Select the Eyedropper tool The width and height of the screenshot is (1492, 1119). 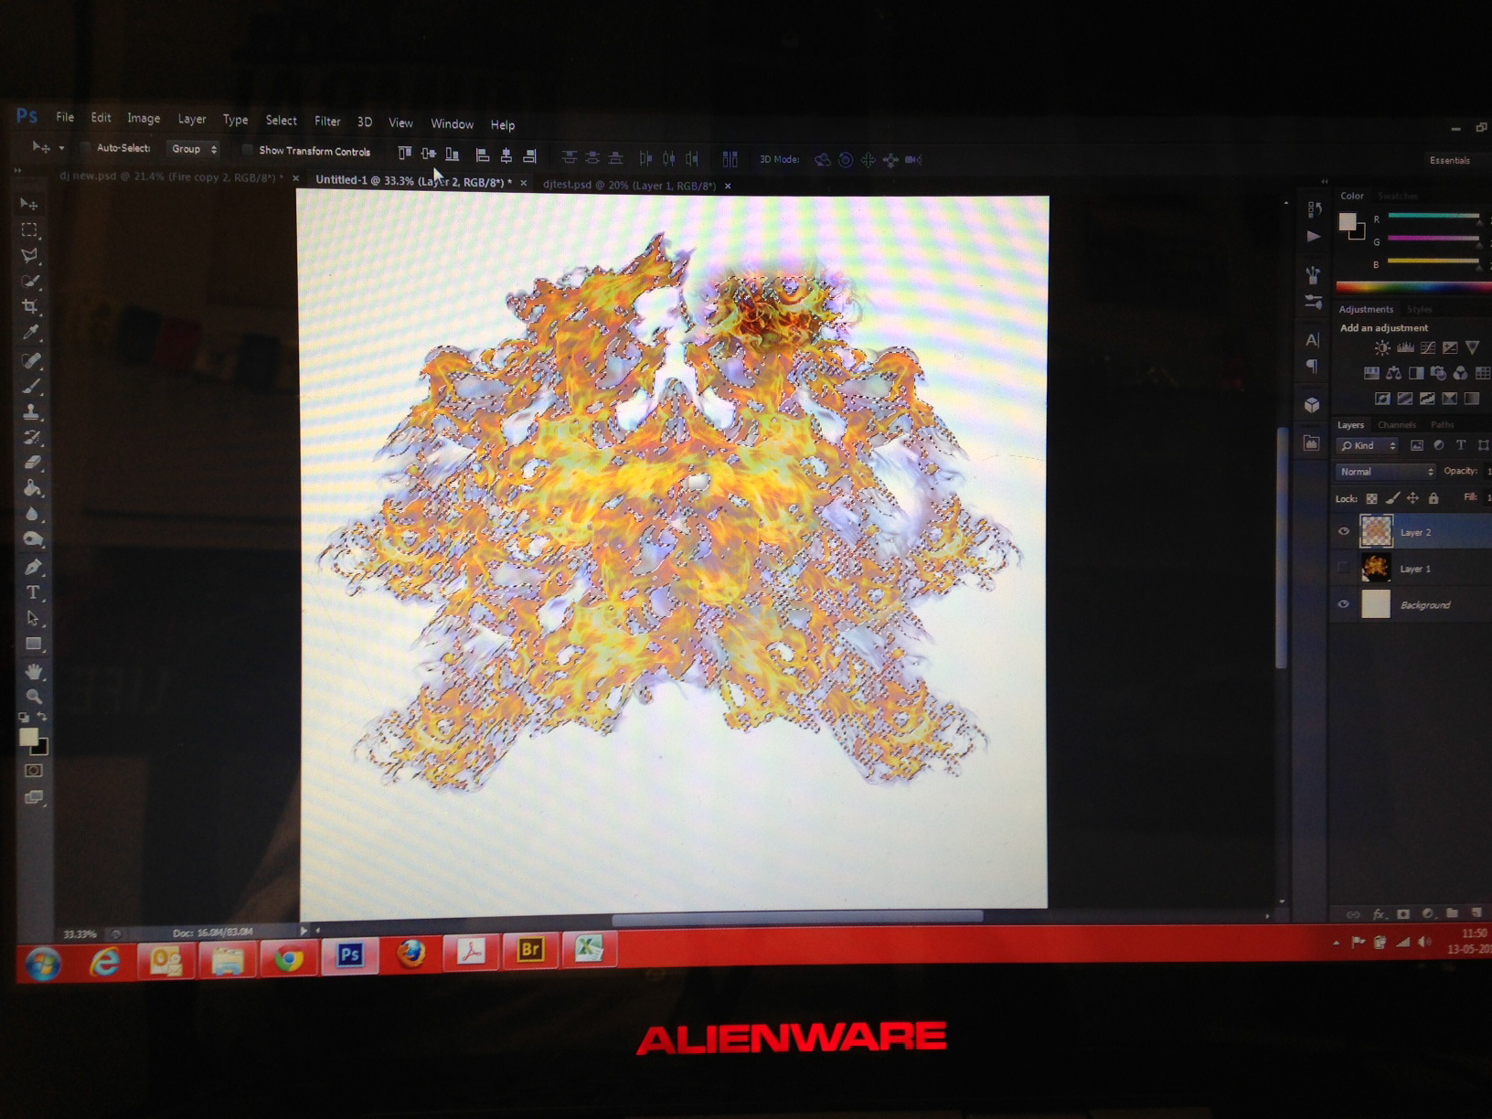click(x=30, y=332)
